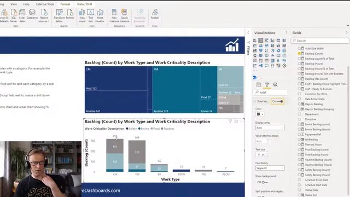Select stacked column chart visual icon
This screenshot has height=197, width=350.
coord(261,40)
